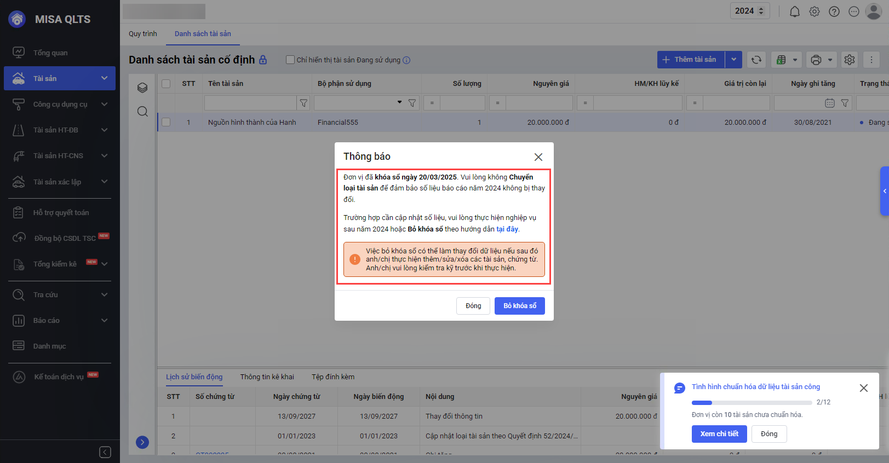The height and width of the screenshot is (463, 889).
Task: Collapse sidebar using bottom arrow icon
Action: (x=105, y=452)
